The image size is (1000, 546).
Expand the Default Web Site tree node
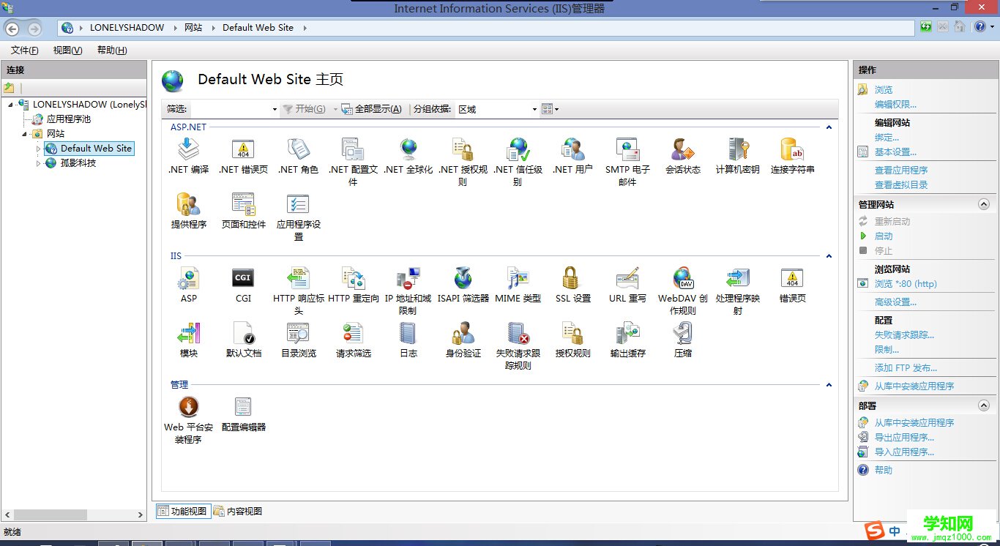pos(39,149)
